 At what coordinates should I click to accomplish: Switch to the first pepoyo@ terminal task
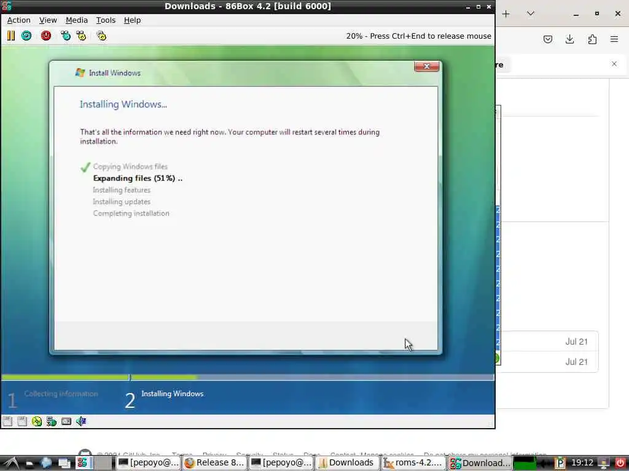[148, 463]
